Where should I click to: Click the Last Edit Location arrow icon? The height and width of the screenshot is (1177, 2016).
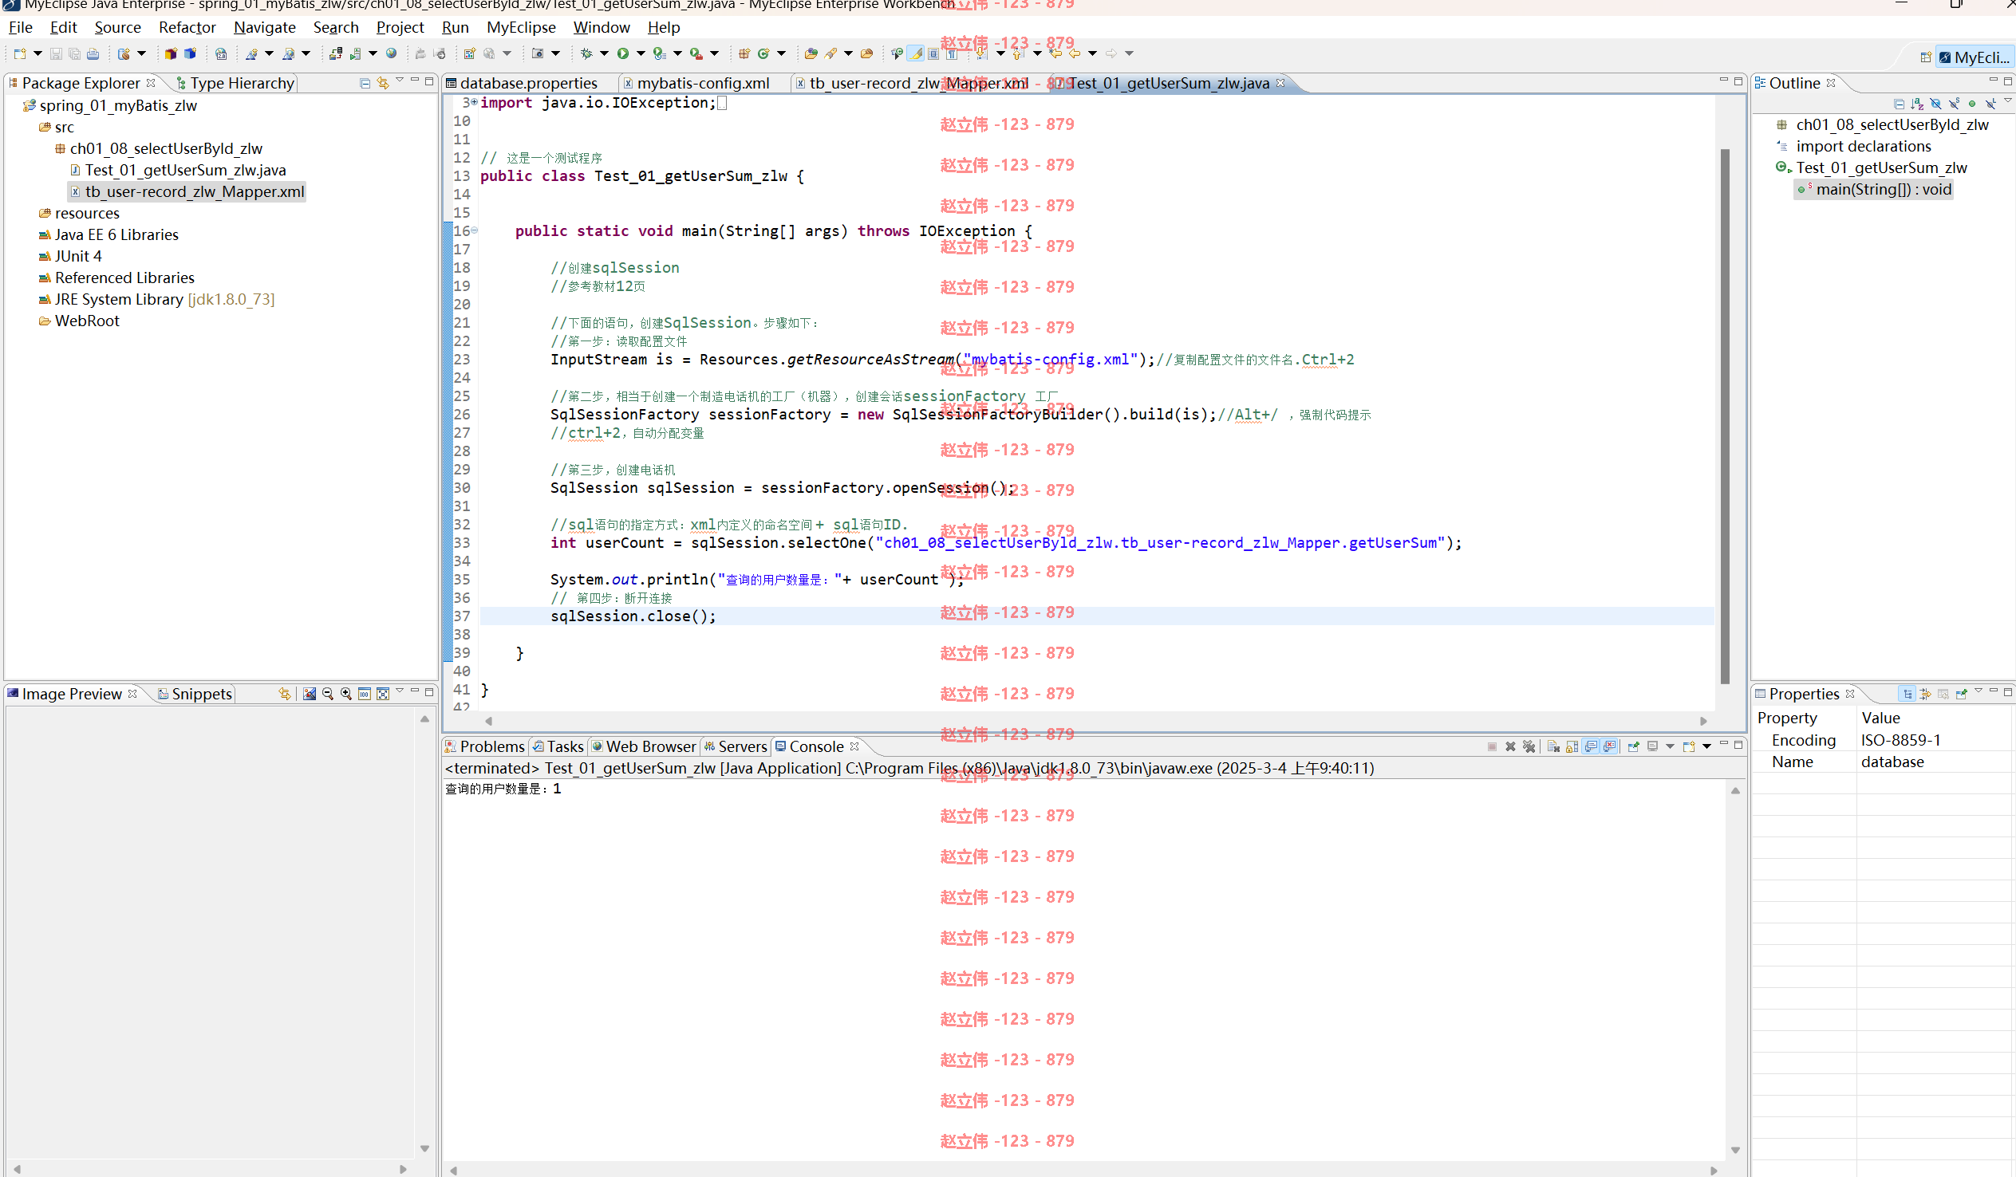(1055, 53)
